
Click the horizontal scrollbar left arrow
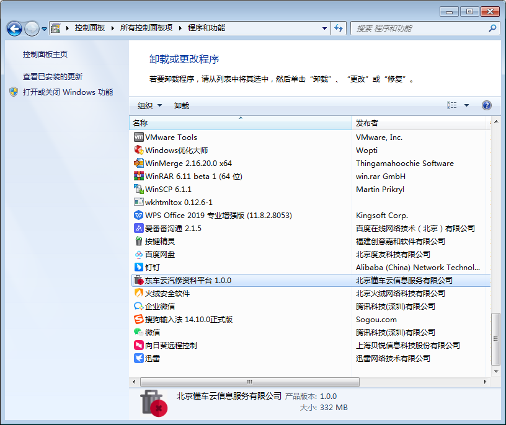tap(134, 382)
